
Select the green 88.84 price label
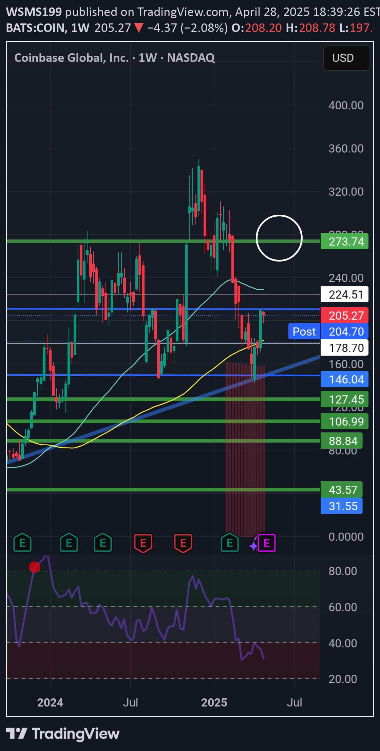point(342,441)
